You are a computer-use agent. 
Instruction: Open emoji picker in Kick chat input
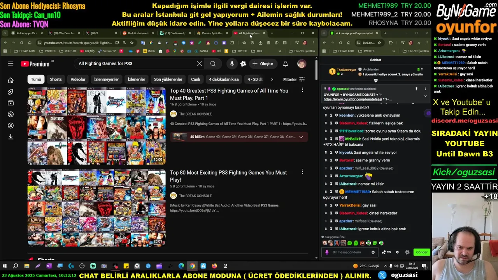click(373, 252)
